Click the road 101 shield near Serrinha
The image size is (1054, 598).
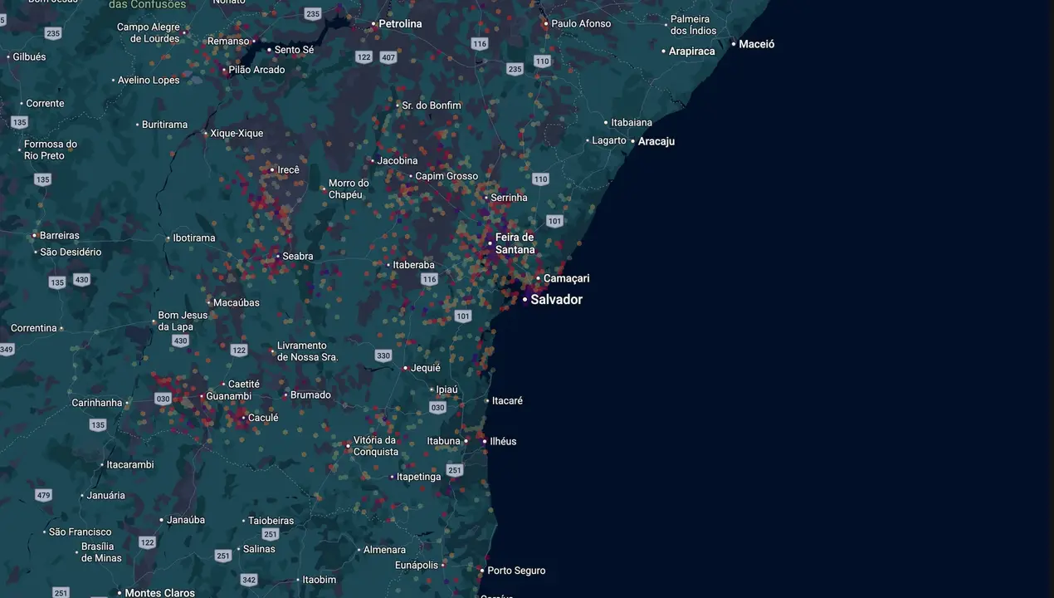pos(554,221)
